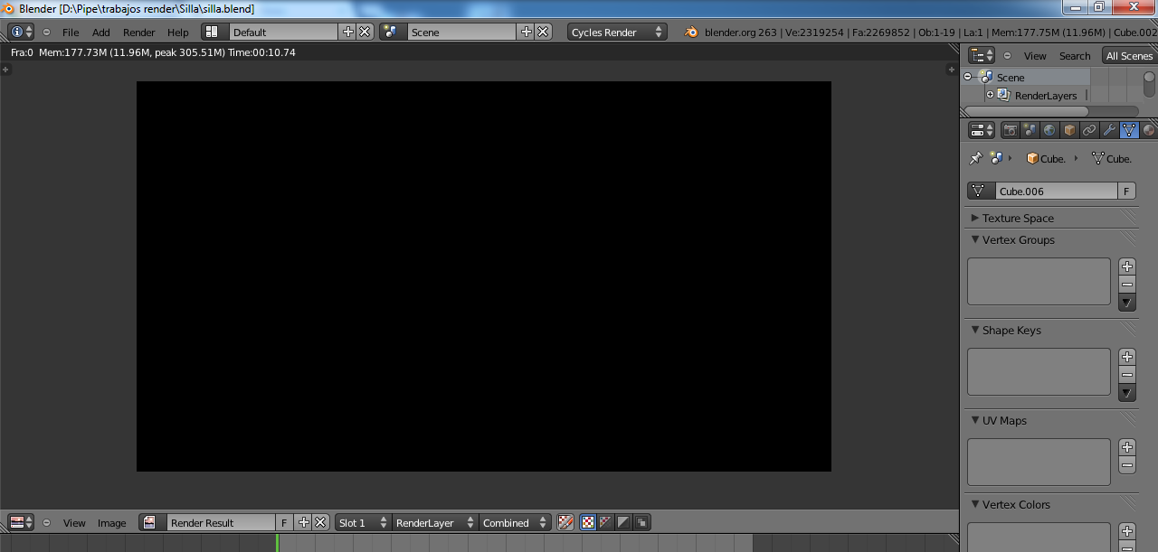Viewport: 1158px width, 552px height.
Task: Toggle Alpha channel display icon
Action: point(623,522)
